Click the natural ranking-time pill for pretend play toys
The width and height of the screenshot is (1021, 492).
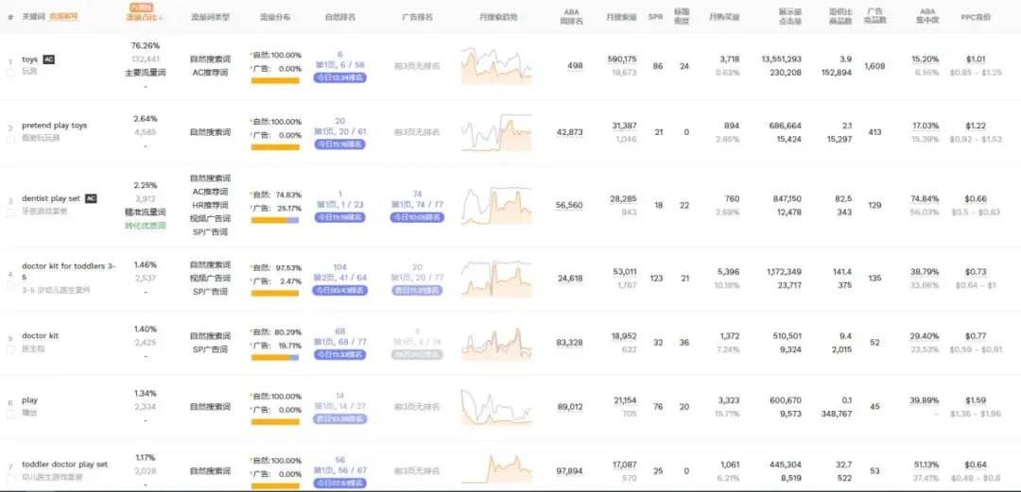pos(340,144)
